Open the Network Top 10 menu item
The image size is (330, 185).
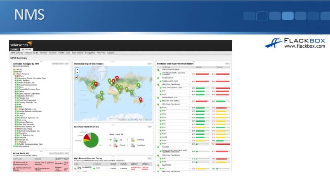point(31,53)
